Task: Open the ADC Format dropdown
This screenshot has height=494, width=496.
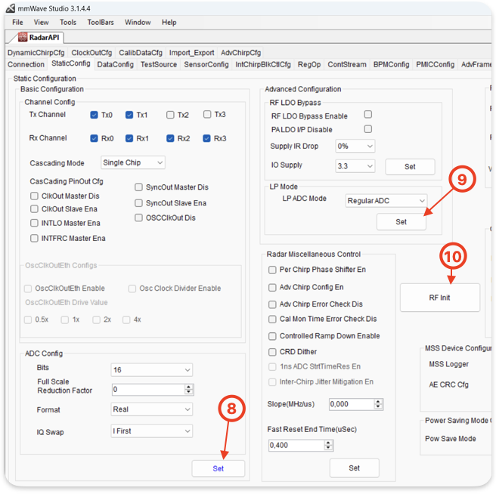Action: [x=152, y=409]
